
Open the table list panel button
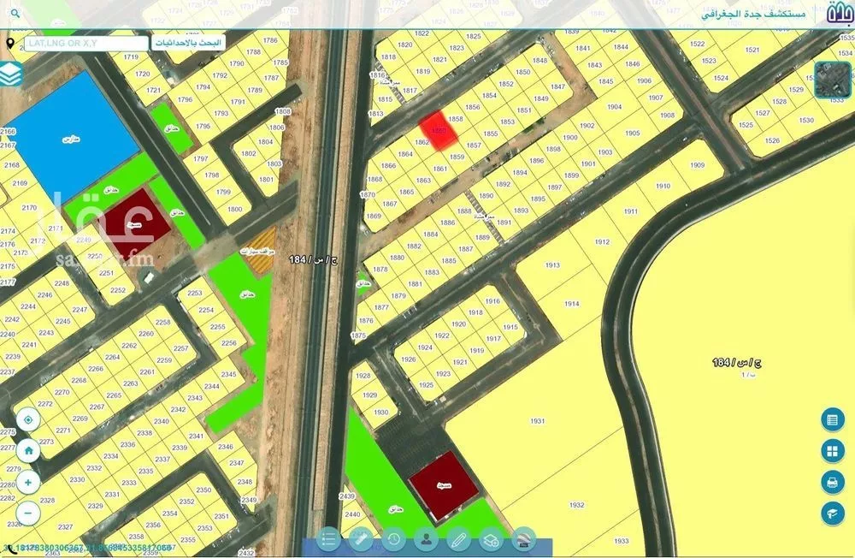tap(832, 420)
